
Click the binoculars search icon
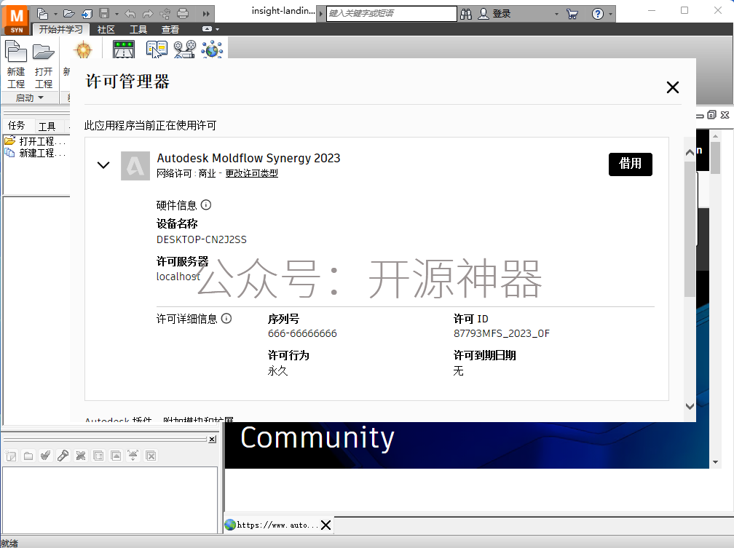pos(466,13)
